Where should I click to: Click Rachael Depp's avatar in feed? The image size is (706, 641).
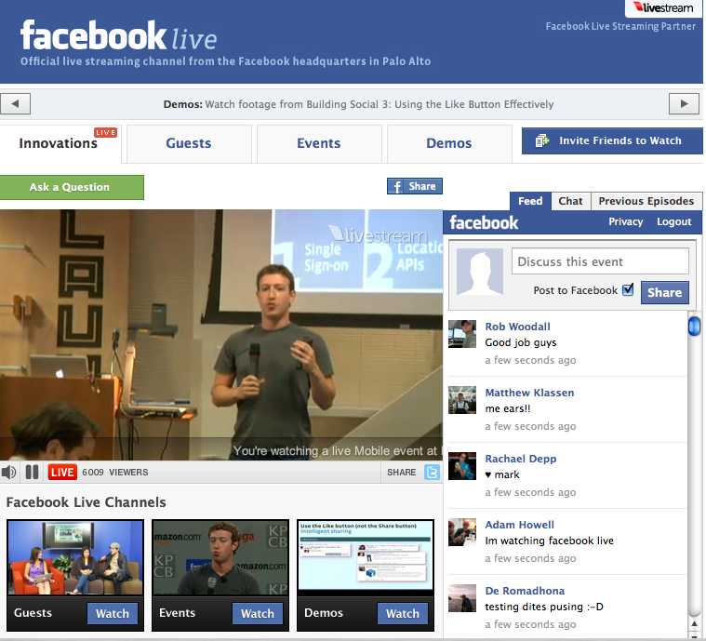(x=462, y=466)
